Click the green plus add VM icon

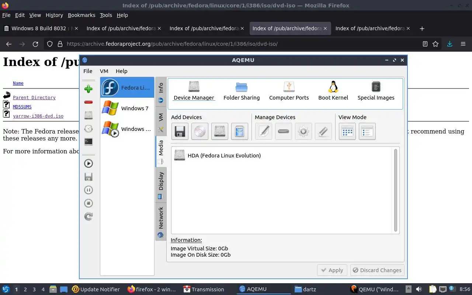(x=88, y=89)
